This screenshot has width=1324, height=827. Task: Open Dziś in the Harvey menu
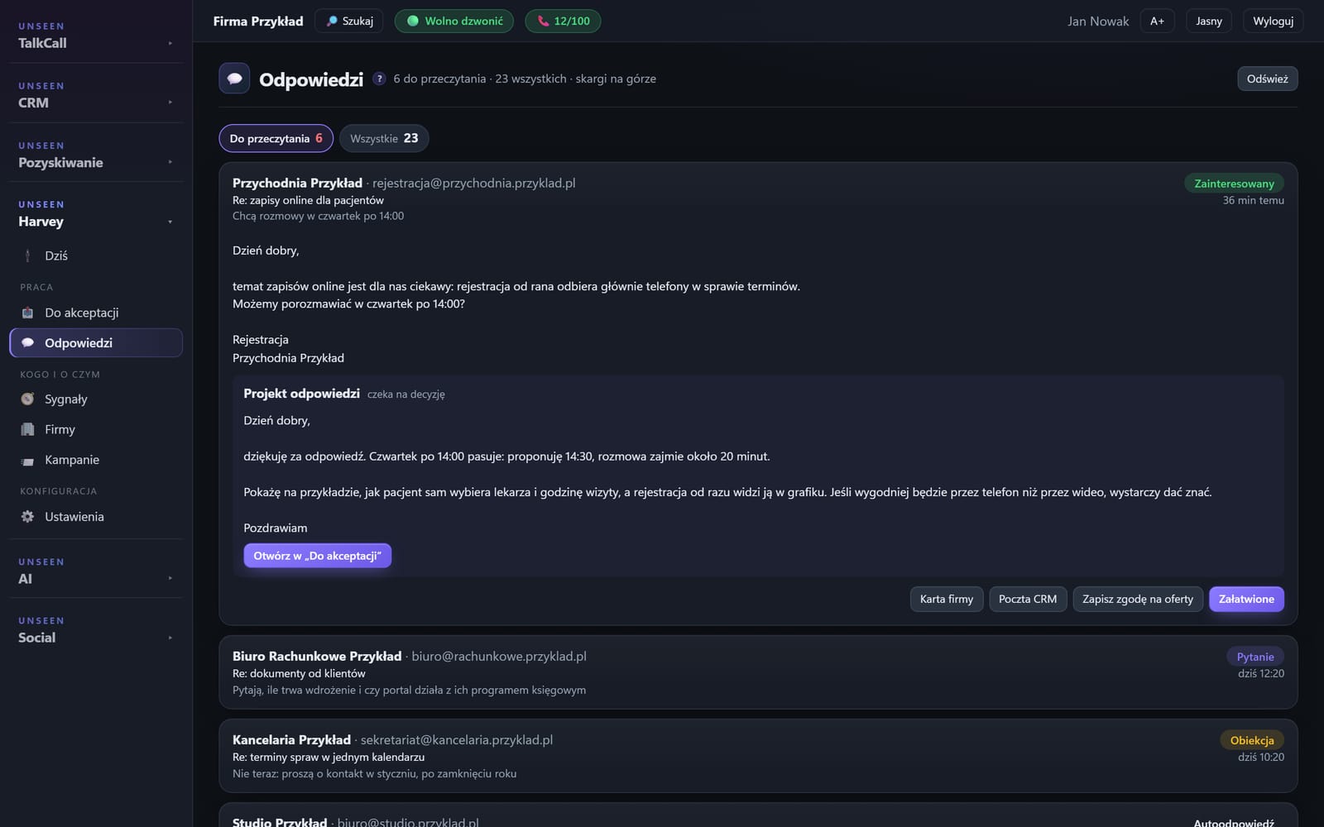click(96, 256)
